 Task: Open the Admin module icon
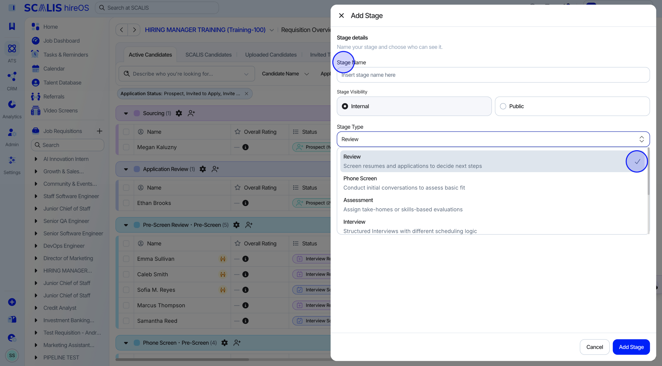point(12,133)
